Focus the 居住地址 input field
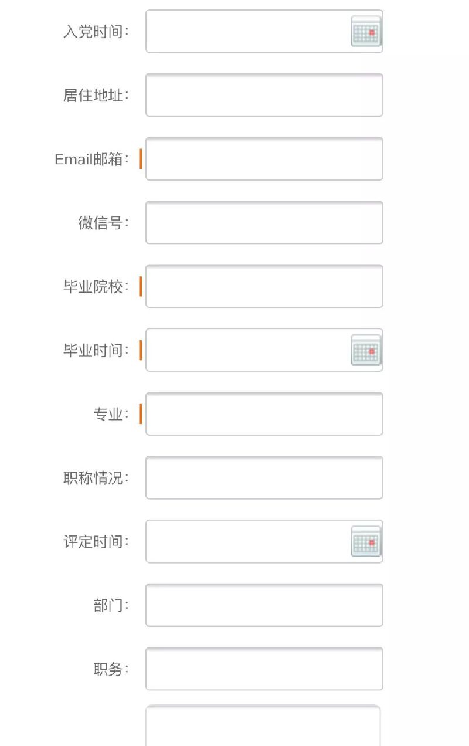469x746 pixels. (x=264, y=95)
